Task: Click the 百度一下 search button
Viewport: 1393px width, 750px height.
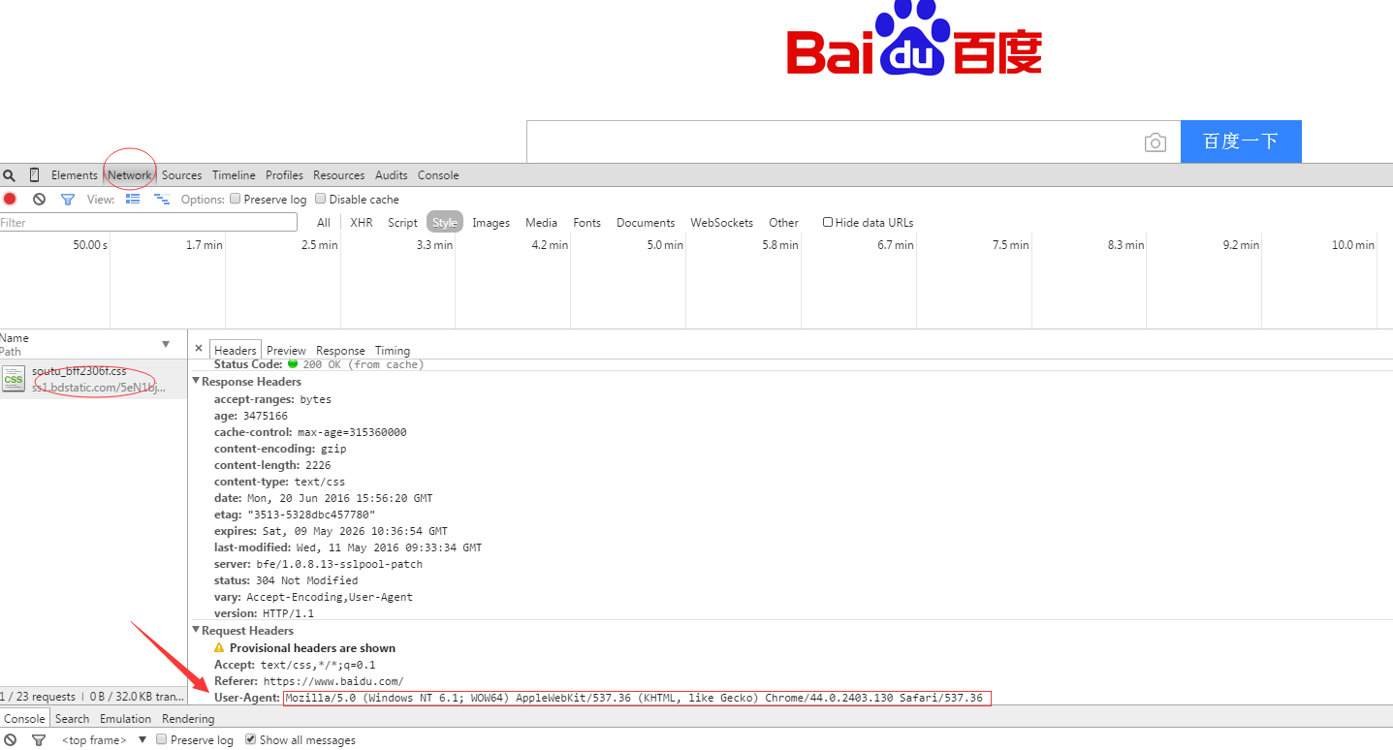Action: click(x=1241, y=141)
